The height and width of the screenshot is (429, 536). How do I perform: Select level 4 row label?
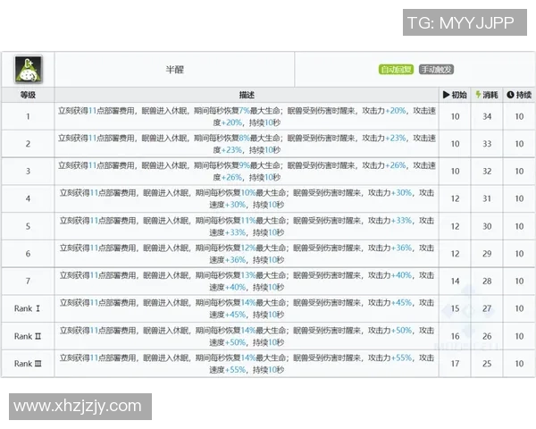[28, 198]
